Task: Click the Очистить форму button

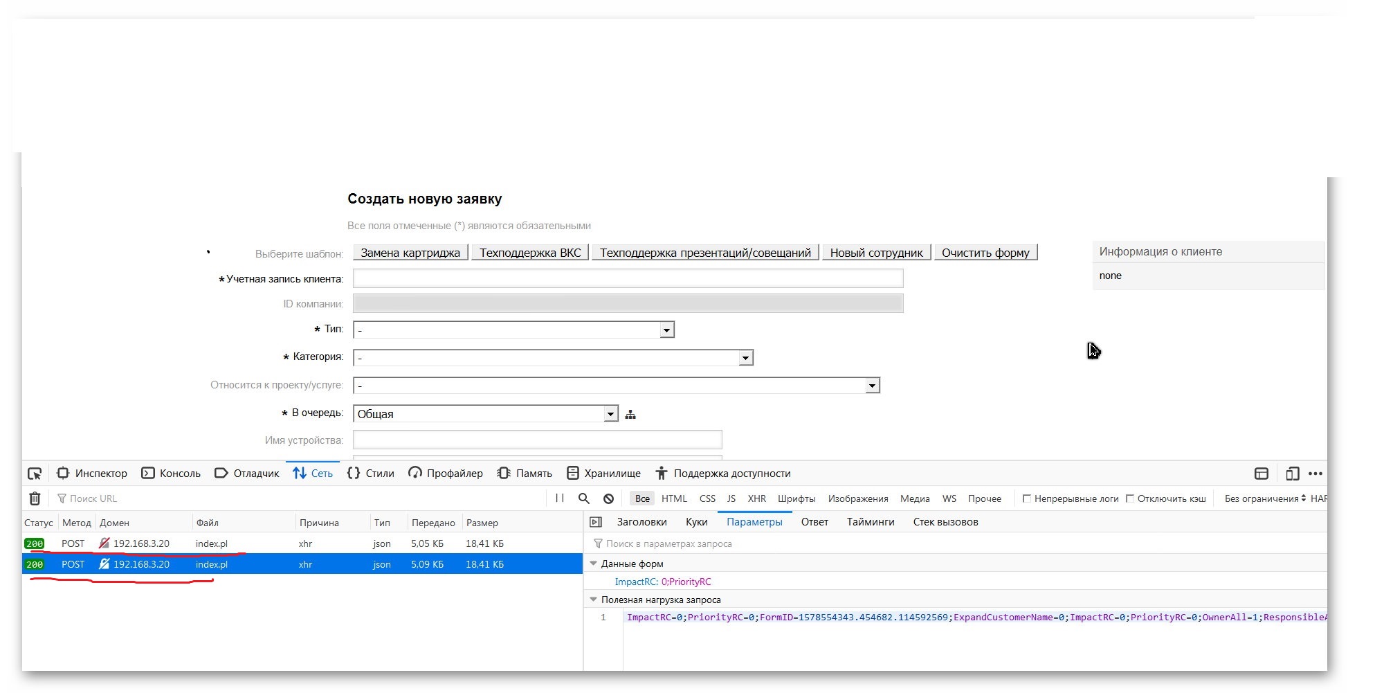Action: [985, 253]
